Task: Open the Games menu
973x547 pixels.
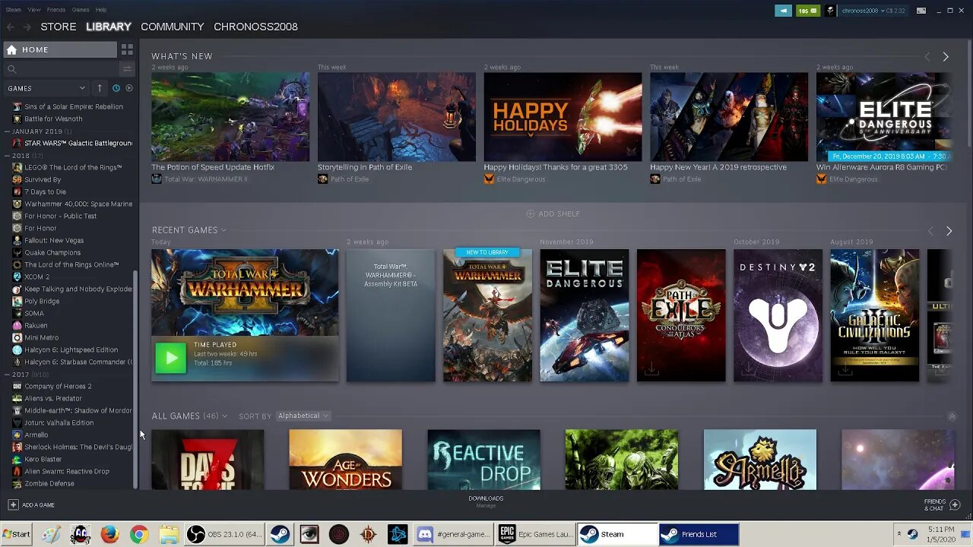Action: tap(81, 10)
